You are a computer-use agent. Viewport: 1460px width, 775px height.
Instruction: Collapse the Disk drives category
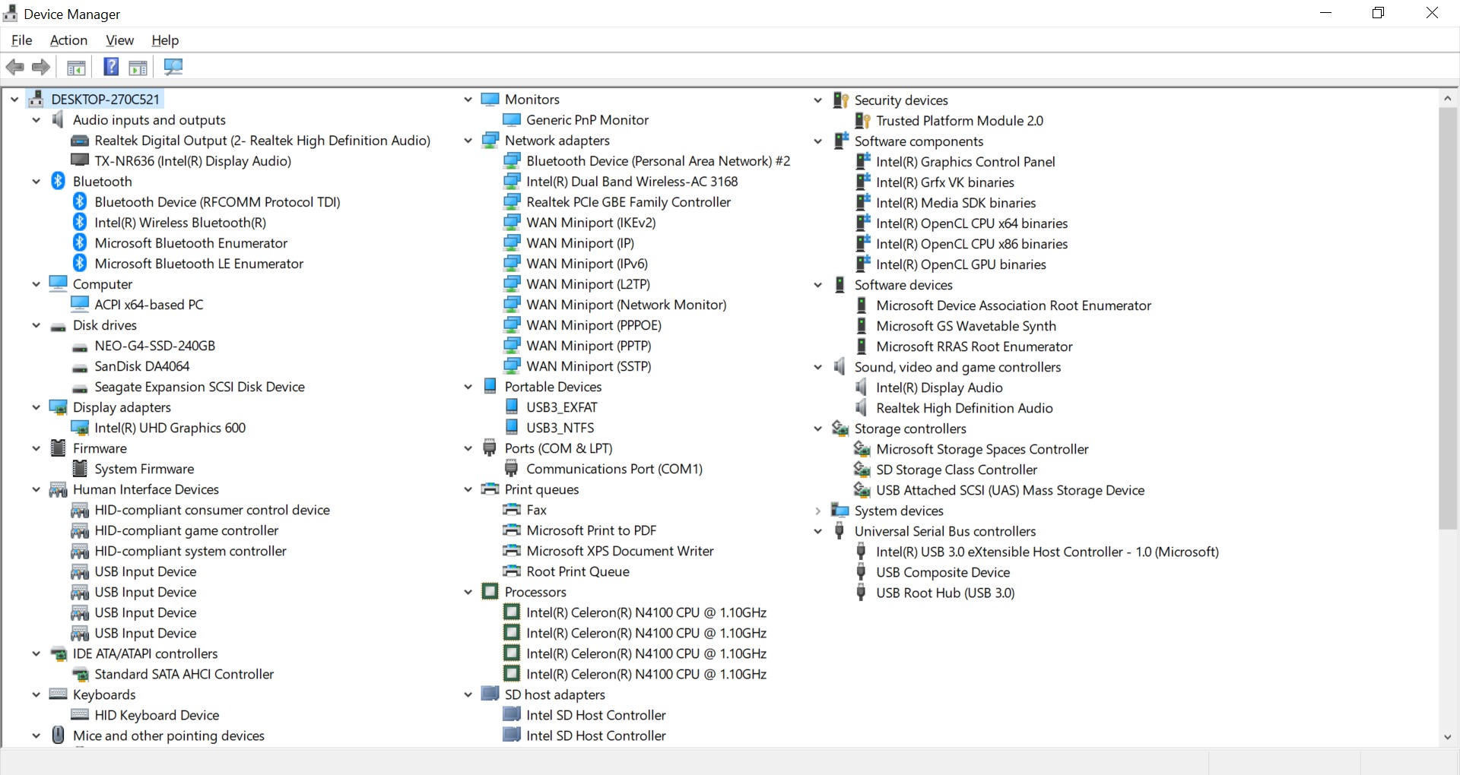point(36,325)
